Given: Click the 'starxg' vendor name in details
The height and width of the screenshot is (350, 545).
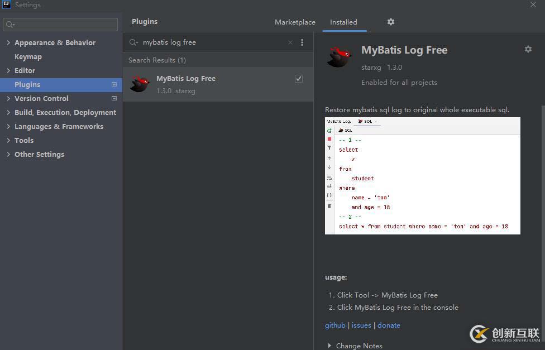Looking at the screenshot, I should [x=371, y=68].
